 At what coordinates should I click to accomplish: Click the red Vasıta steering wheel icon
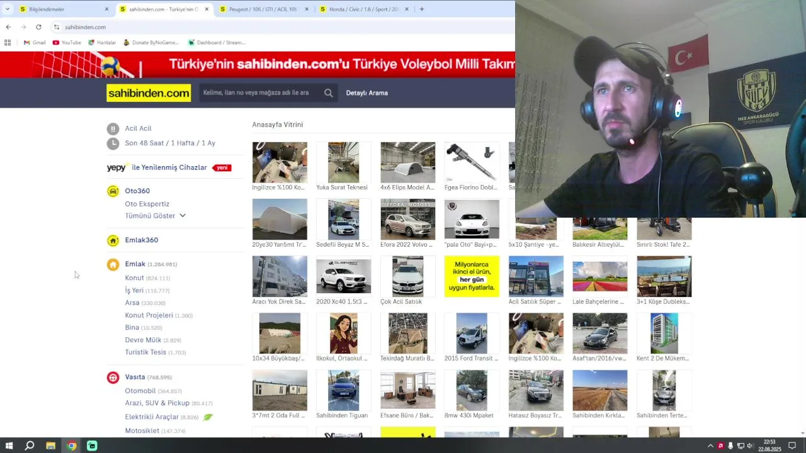[x=113, y=377]
